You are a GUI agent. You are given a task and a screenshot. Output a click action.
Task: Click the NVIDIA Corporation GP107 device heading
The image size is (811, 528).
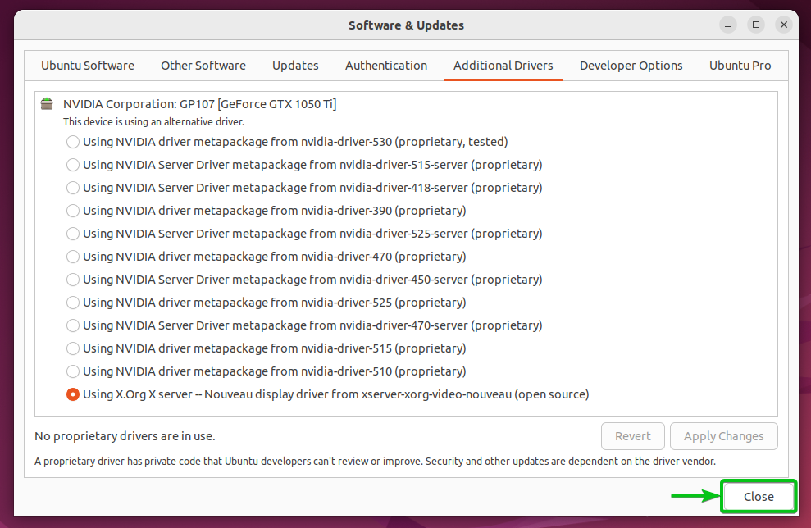coord(199,104)
